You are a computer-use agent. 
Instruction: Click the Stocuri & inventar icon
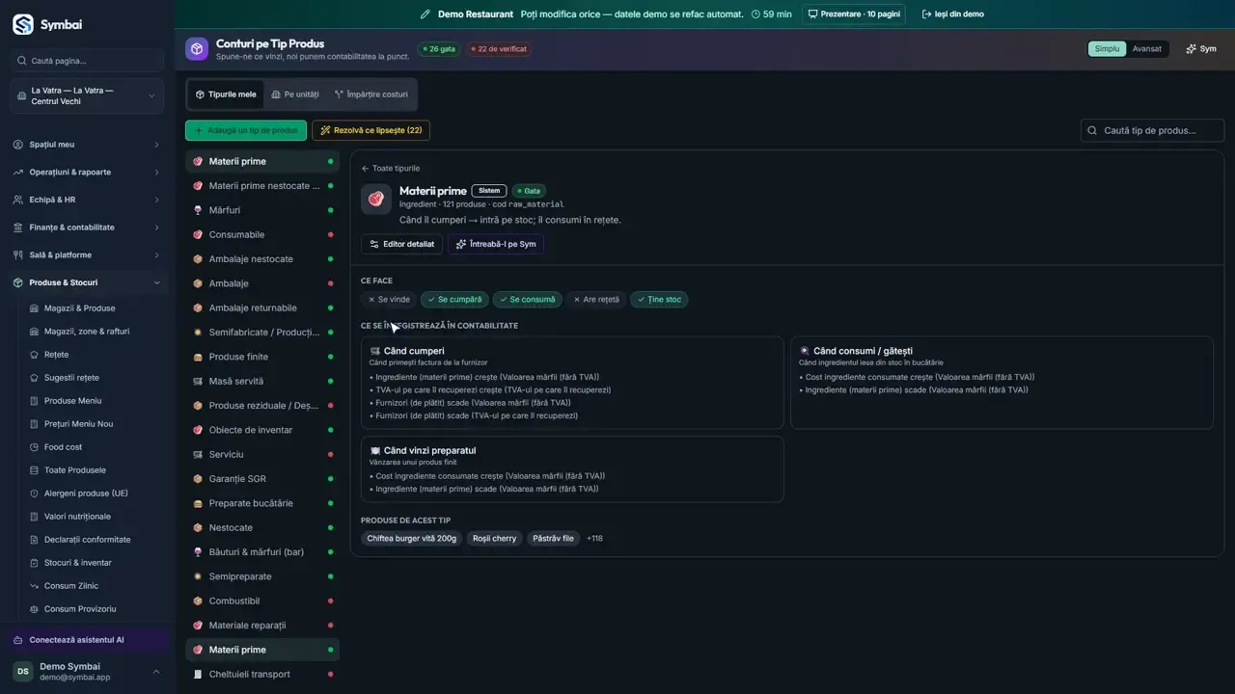[x=34, y=563]
